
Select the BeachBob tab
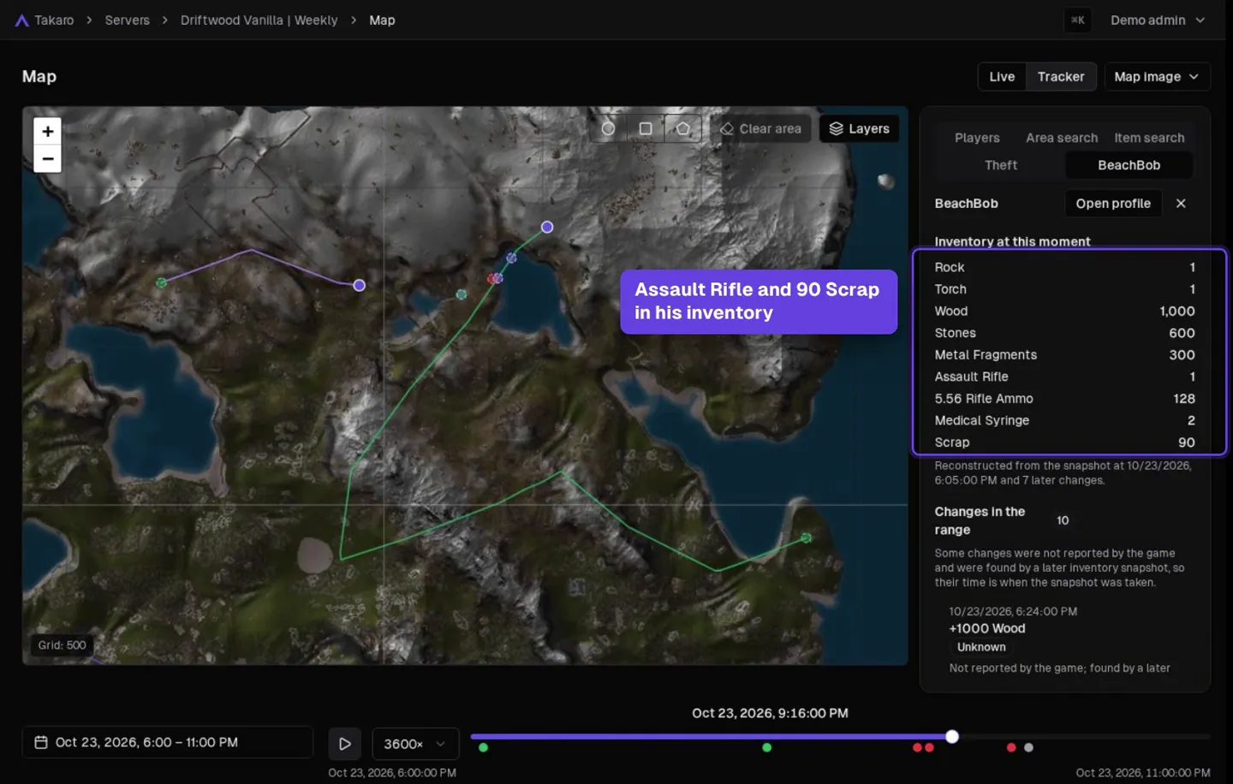tap(1129, 165)
